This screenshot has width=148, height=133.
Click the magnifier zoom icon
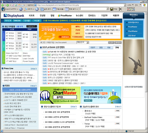tap(26, 9)
